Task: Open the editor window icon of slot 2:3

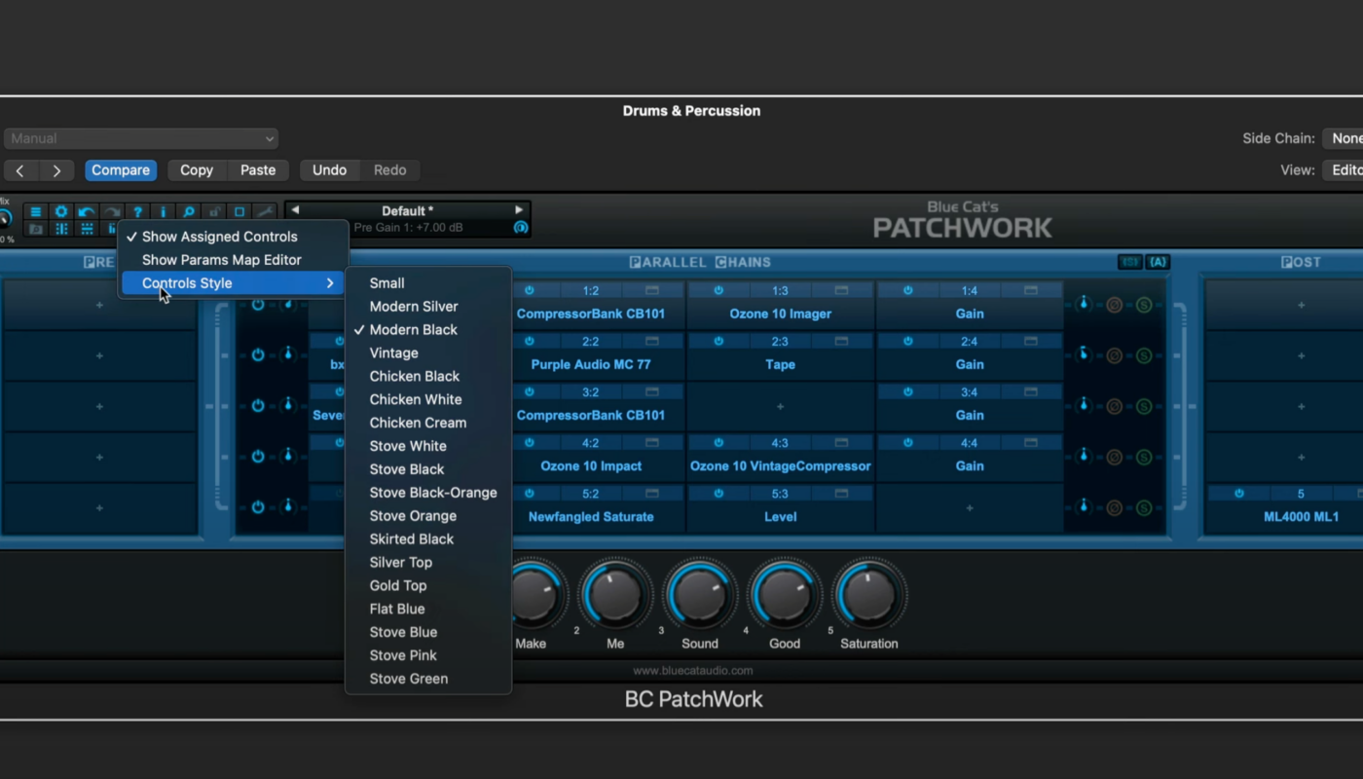Action: pyautogui.click(x=841, y=341)
